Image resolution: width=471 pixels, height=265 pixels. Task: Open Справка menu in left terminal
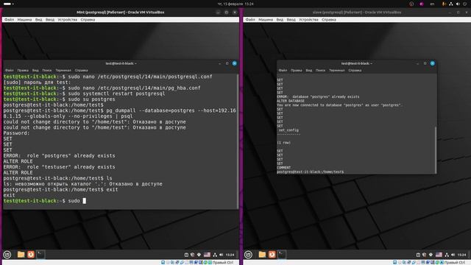(x=82, y=71)
